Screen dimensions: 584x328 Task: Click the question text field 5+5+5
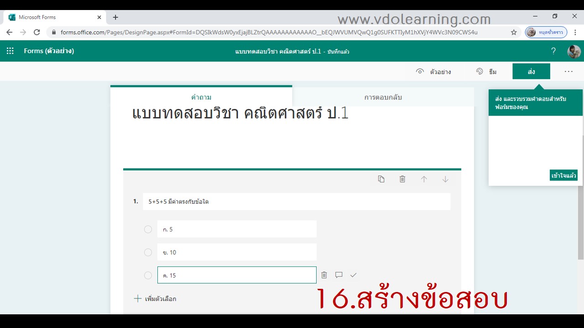coord(297,201)
